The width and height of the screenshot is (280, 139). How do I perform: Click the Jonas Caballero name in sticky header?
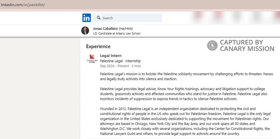(x=105, y=29)
